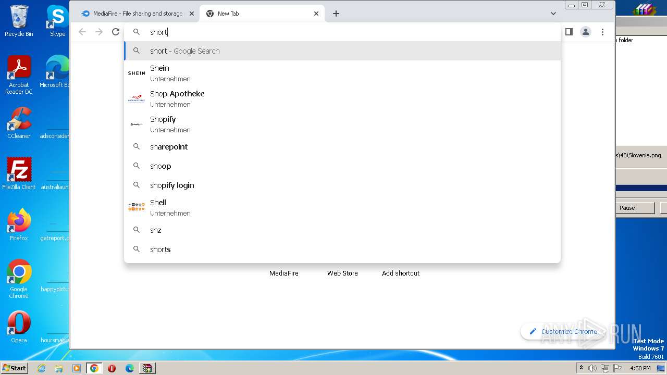Open Internet Explorer from the taskbar
Viewport: 667px width, 375px height.
pos(41,368)
